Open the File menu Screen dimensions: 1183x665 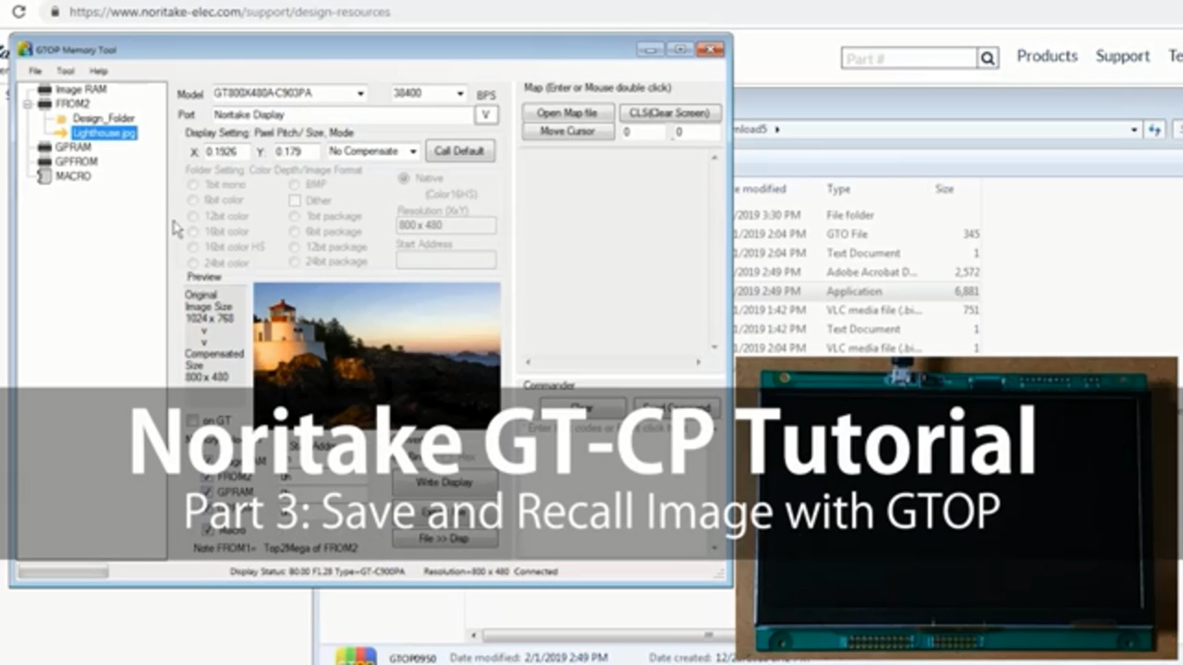coord(35,71)
